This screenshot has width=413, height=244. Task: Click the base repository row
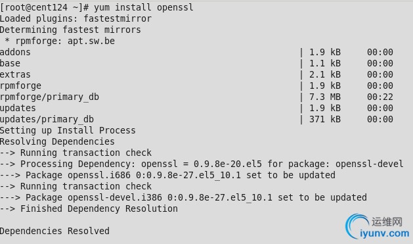pos(196,63)
